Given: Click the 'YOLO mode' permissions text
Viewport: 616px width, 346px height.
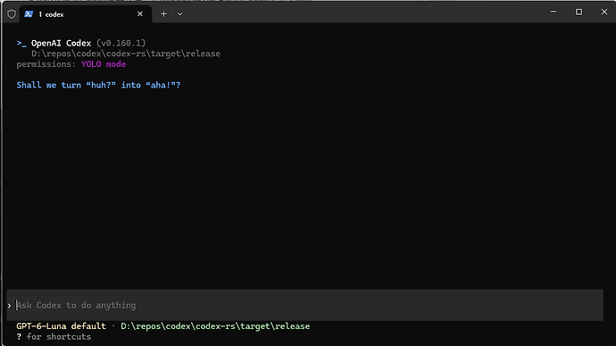Looking at the screenshot, I should pyautogui.click(x=104, y=64).
